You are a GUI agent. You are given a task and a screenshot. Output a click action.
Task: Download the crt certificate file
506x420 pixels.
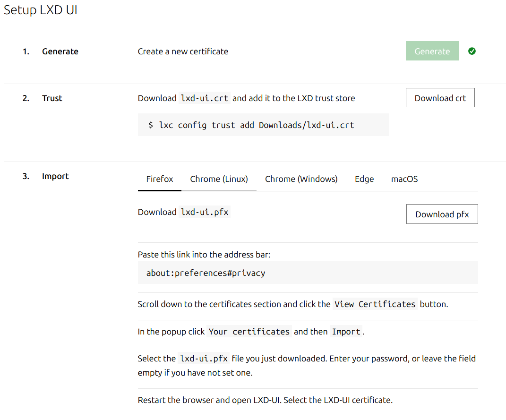tap(440, 98)
